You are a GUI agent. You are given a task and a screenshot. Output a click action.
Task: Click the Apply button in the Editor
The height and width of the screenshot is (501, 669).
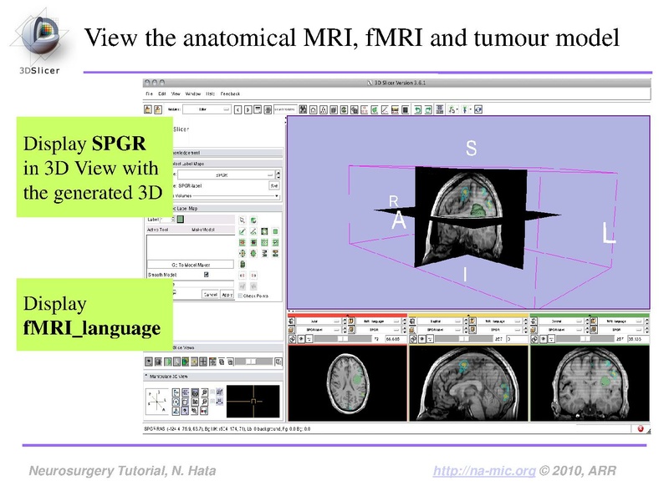pos(227,295)
